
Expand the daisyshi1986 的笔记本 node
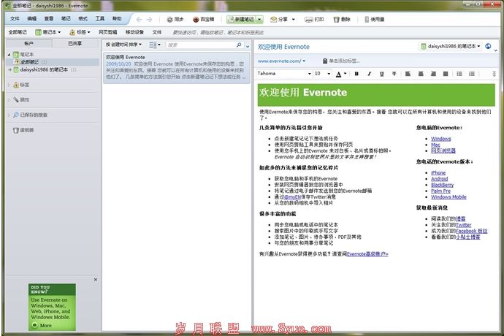click(9, 69)
